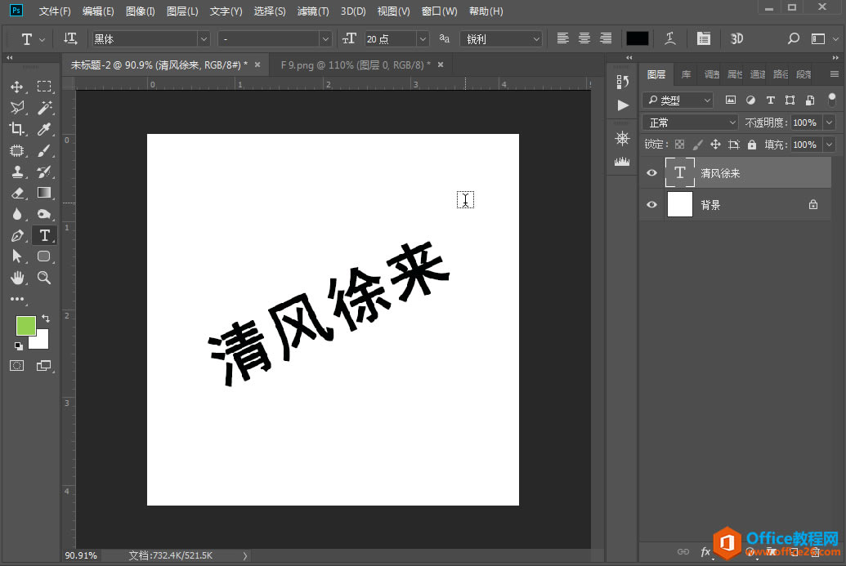
Task: Click the zoom level field 90.91%
Action: pos(81,555)
